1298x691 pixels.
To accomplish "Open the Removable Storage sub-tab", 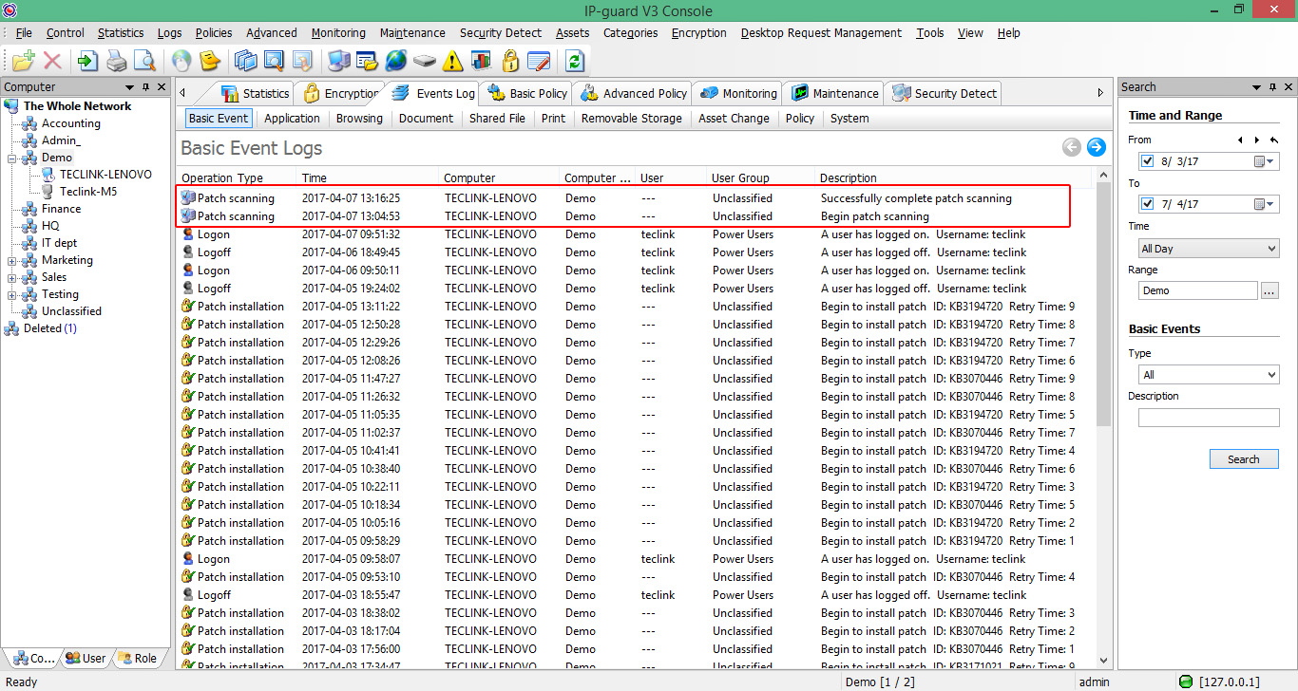I will (632, 119).
